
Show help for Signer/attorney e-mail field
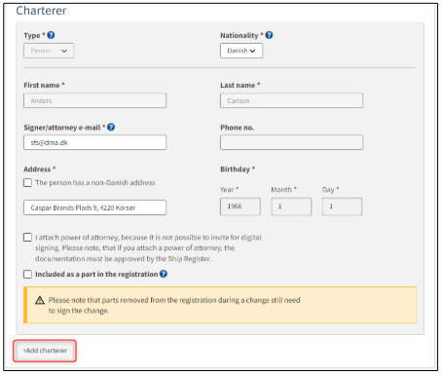point(111,128)
